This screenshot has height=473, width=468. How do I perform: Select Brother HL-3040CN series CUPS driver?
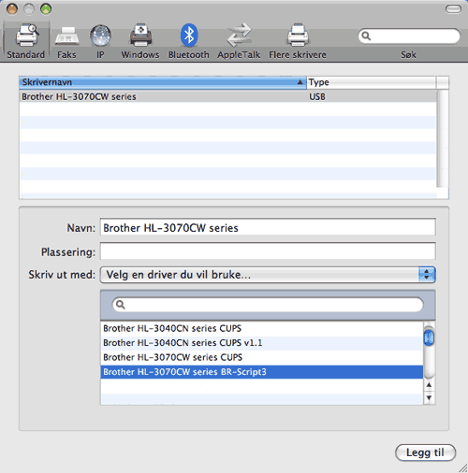(261, 328)
